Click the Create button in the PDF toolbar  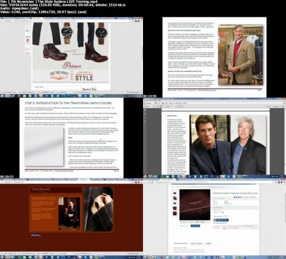pyautogui.click(x=149, y=103)
